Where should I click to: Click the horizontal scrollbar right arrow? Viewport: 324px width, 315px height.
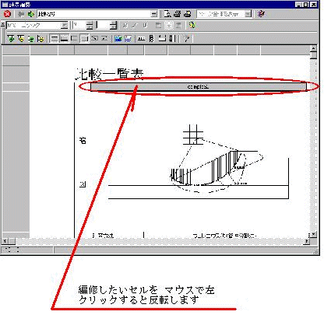coord(307,241)
